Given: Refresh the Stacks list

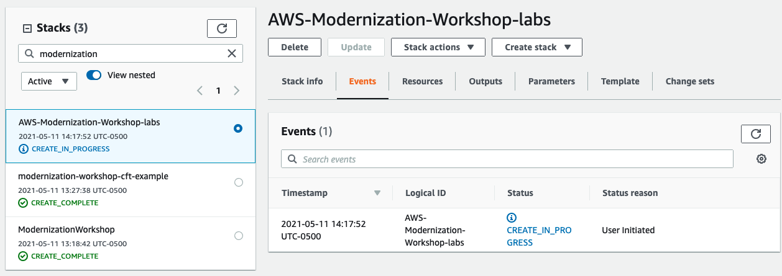Looking at the screenshot, I should point(222,29).
